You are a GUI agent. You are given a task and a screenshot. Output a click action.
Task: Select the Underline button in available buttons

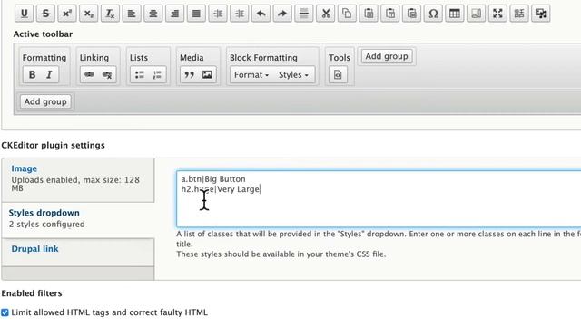[x=25, y=14]
